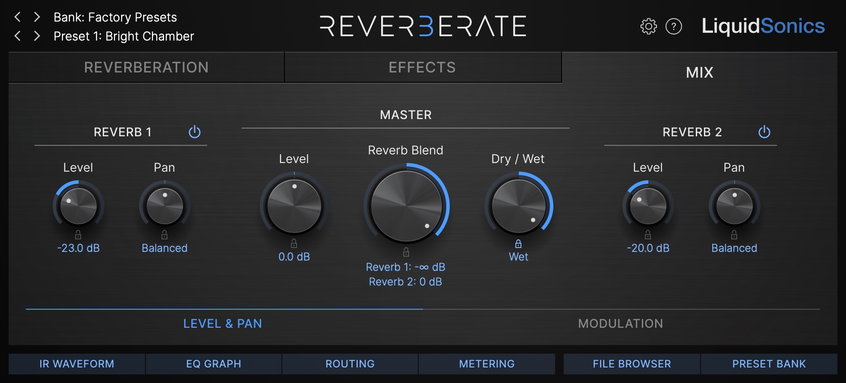Click the Reverb 2 Level knob

point(648,206)
